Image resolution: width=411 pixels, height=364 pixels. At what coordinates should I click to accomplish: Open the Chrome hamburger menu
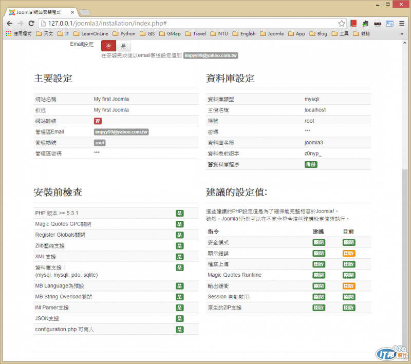point(402,24)
